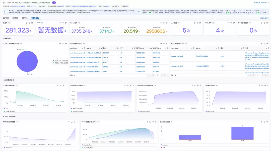The height and width of the screenshot is (151, 271).
Task: Switch to the 调用树 tab
Action: (6, 18)
